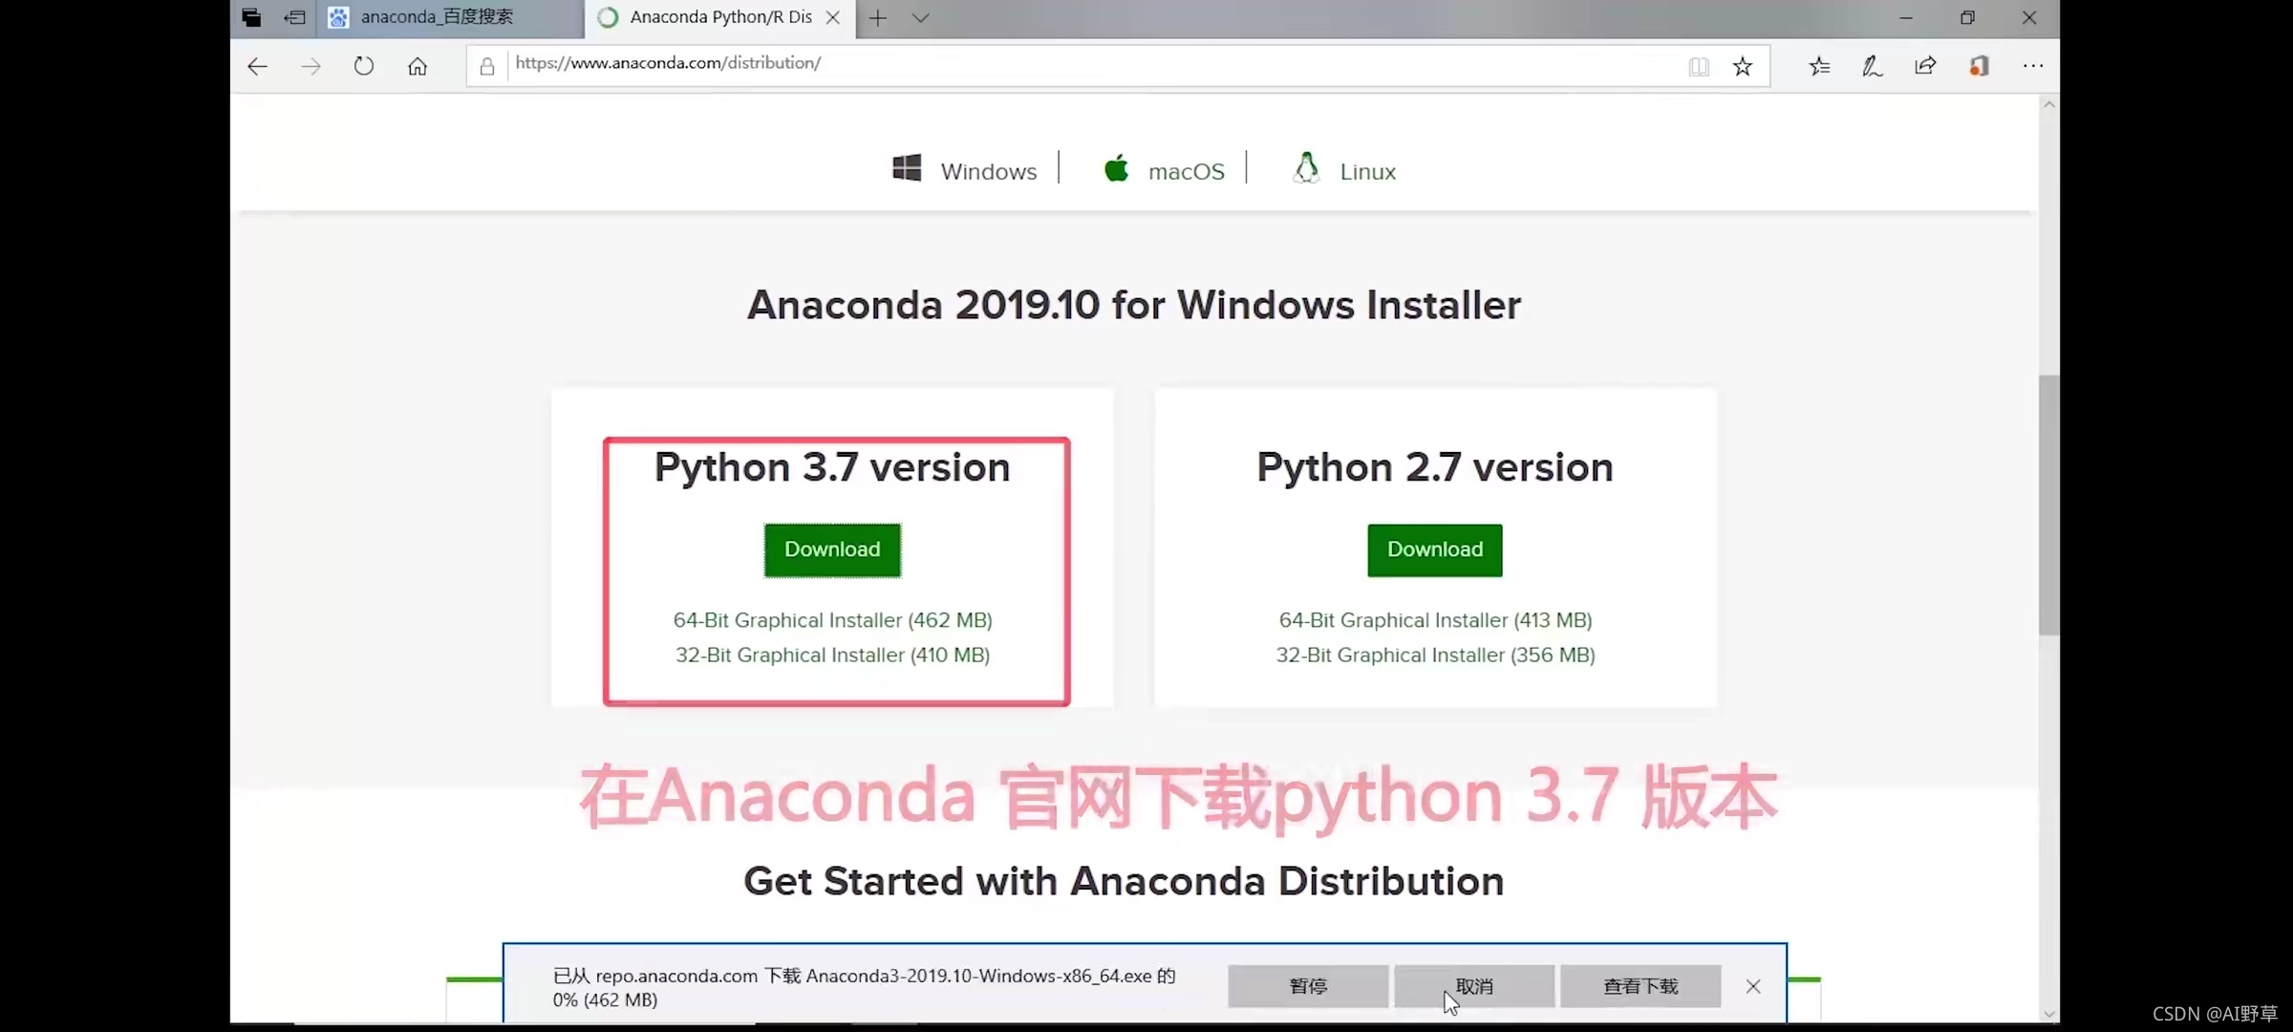Click the Anaconda 2019.10 for Windows Installer heading

click(1134, 306)
